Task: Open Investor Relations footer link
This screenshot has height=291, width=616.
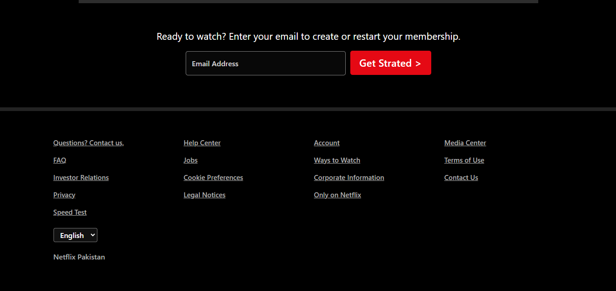Action: (81, 178)
